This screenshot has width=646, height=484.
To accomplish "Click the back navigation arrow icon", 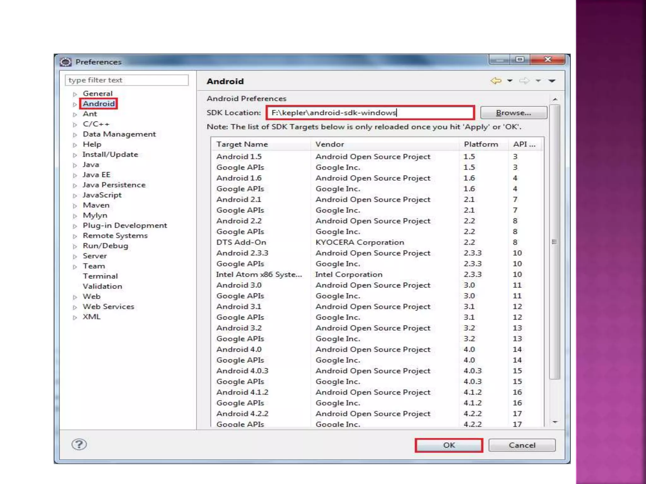I will [496, 81].
